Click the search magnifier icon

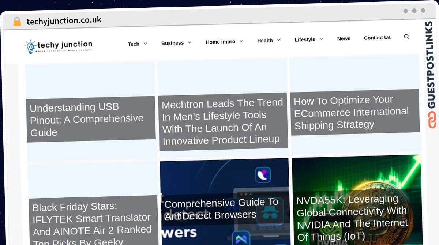(x=406, y=37)
